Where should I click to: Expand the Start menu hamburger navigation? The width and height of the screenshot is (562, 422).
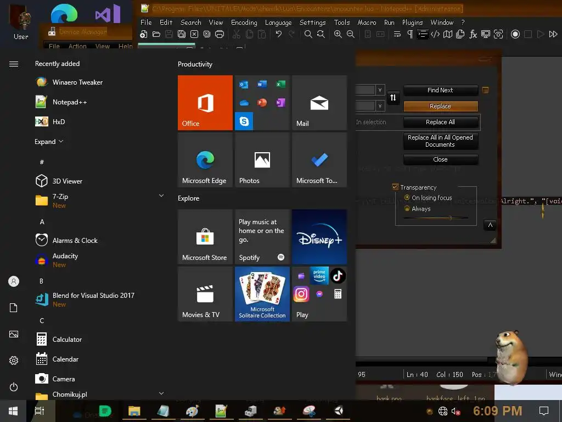pos(14,64)
